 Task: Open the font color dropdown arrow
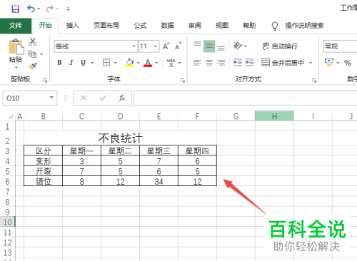(156, 63)
